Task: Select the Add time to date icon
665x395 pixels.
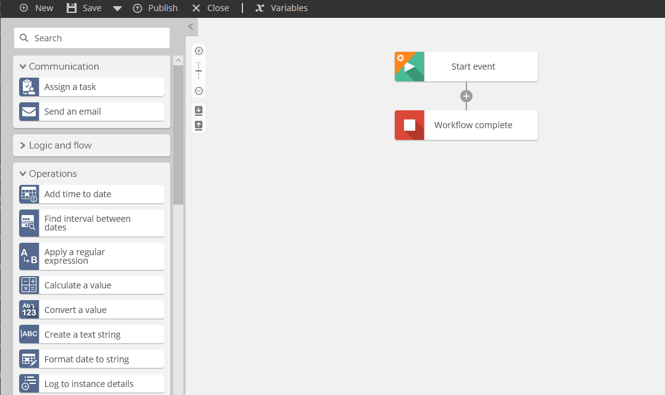Action: (x=29, y=194)
